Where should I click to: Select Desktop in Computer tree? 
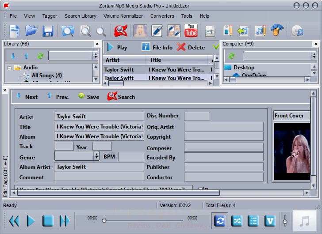coord(244,68)
